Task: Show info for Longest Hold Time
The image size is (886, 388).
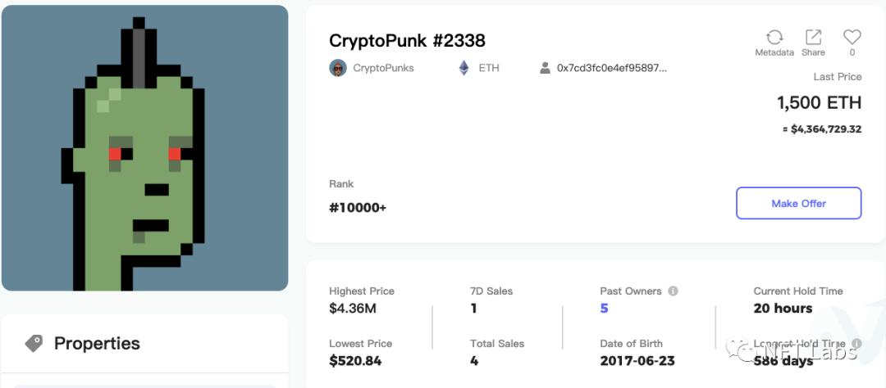Action: [856, 344]
